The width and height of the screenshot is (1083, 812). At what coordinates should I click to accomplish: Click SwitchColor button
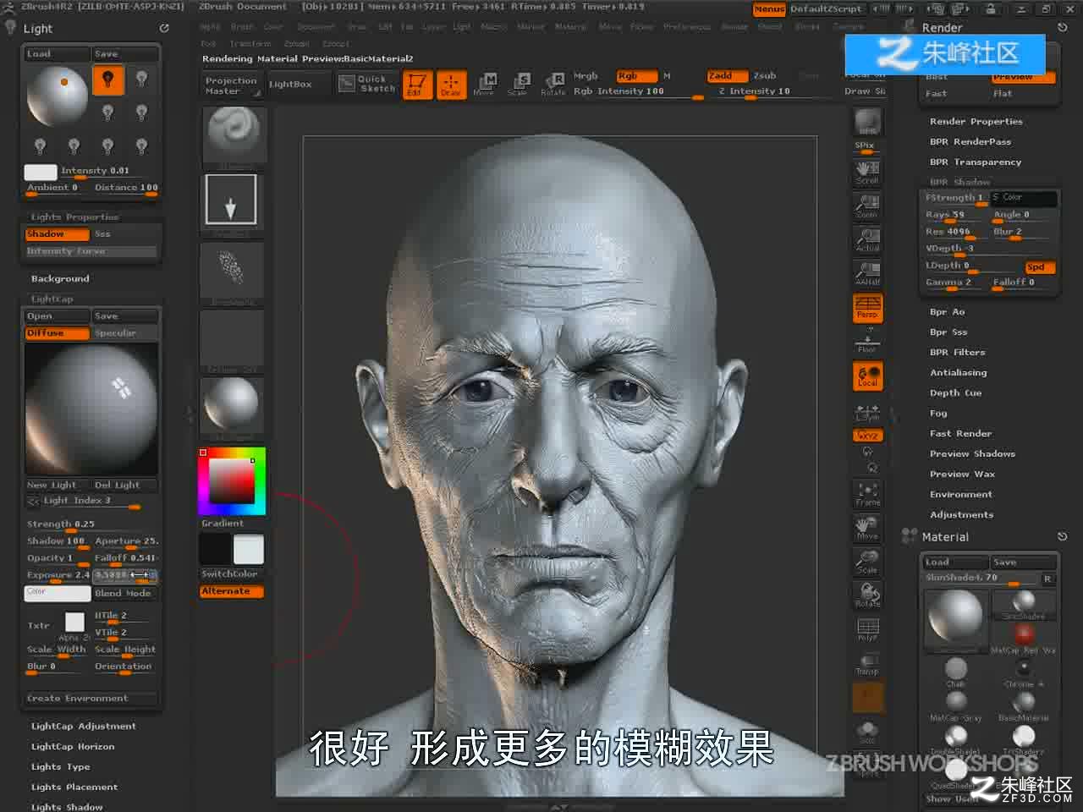coord(229,573)
